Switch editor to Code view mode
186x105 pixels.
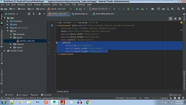point(171,19)
